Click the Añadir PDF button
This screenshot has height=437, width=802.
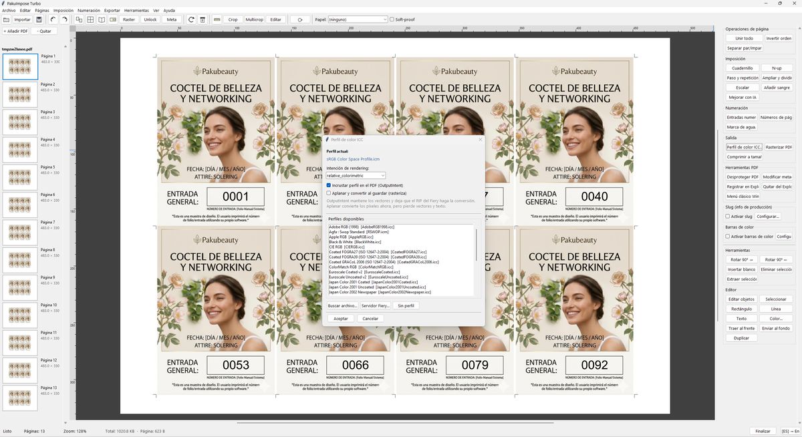(x=16, y=31)
